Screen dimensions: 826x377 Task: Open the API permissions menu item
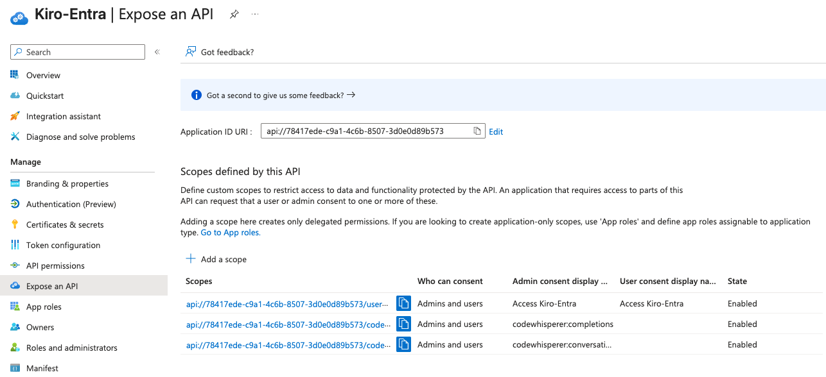[x=55, y=265]
